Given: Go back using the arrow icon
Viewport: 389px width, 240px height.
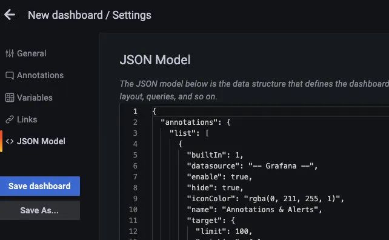Looking at the screenshot, I should [x=10, y=15].
